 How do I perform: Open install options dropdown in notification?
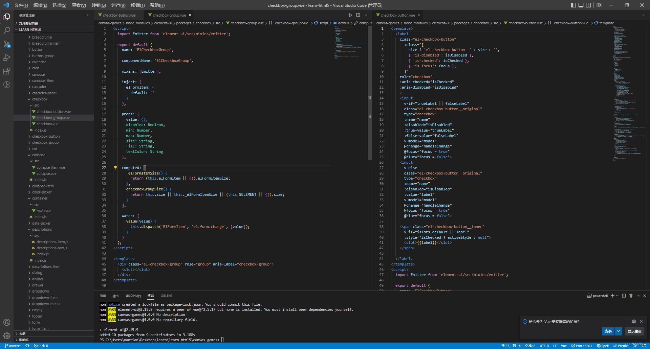pyautogui.click(x=619, y=331)
